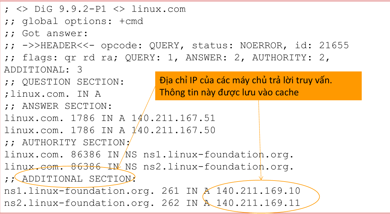Click the QUESTION SECTION heading
The height and width of the screenshot is (214, 390).
pyautogui.click(x=73, y=82)
